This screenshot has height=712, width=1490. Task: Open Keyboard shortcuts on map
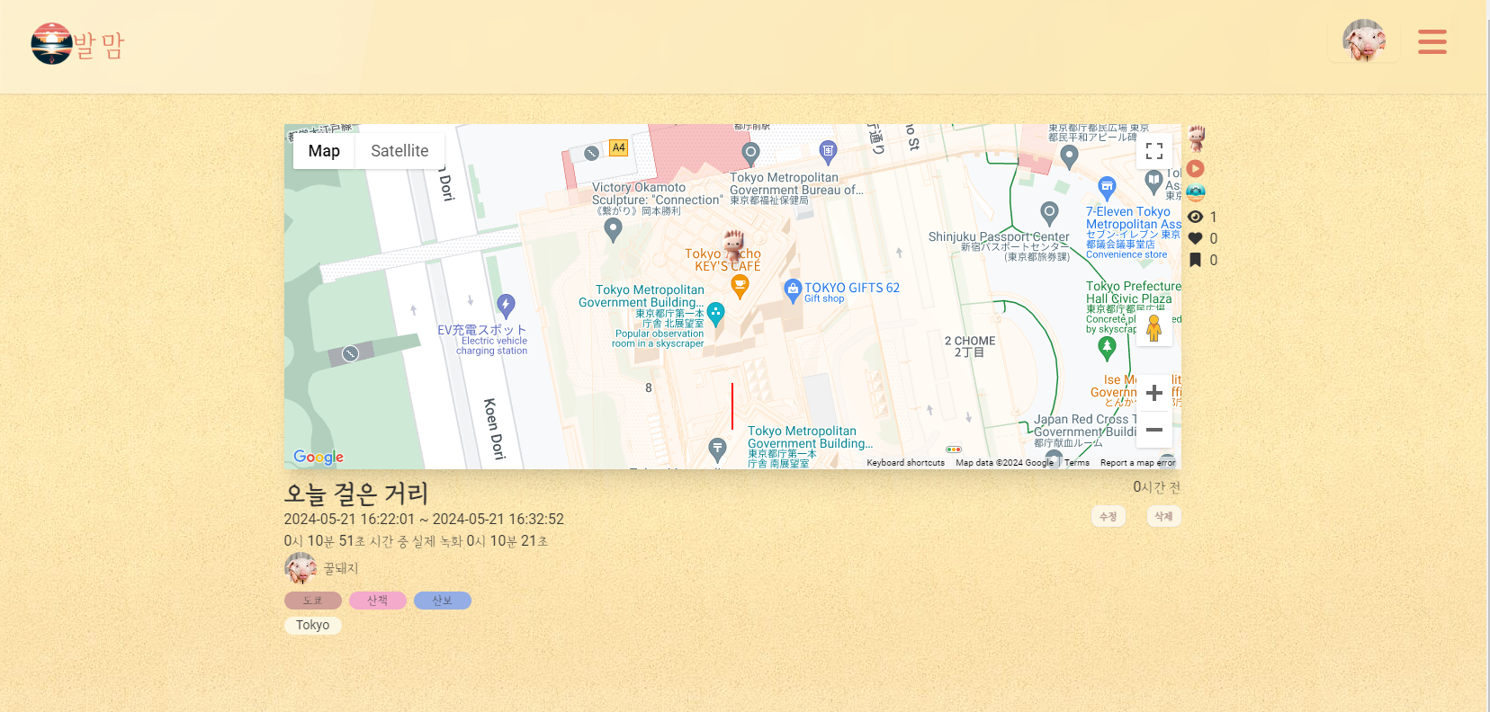click(x=905, y=463)
